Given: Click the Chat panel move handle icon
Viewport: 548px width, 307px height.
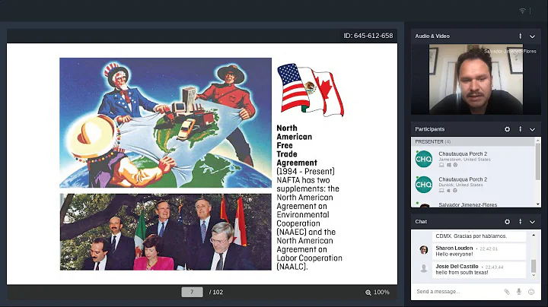Looking at the screenshot, I should coord(520,222).
